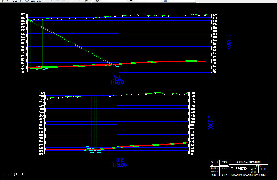The height and width of the screenshot is (180, 277).
Task: Click the 1040 label on B-B right axis
Action: (192, 116)
